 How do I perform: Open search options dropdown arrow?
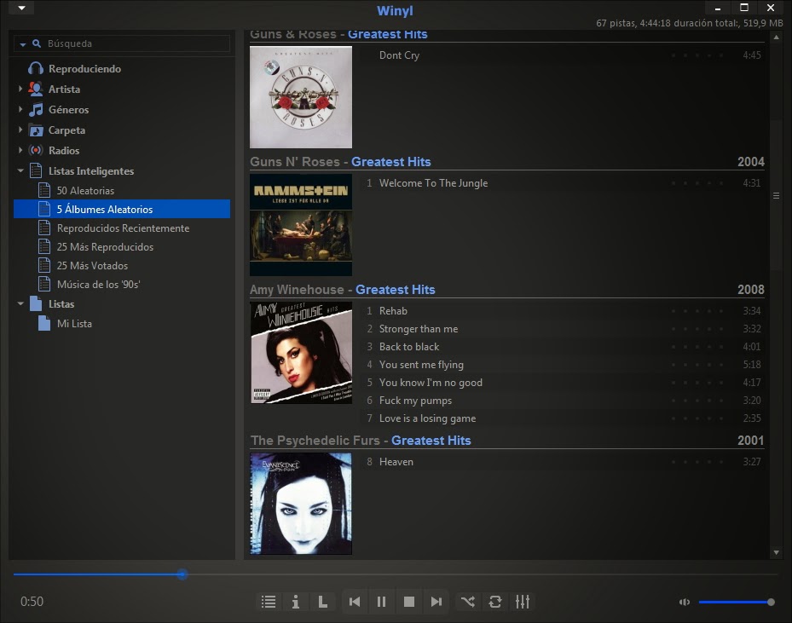(23, 44)
